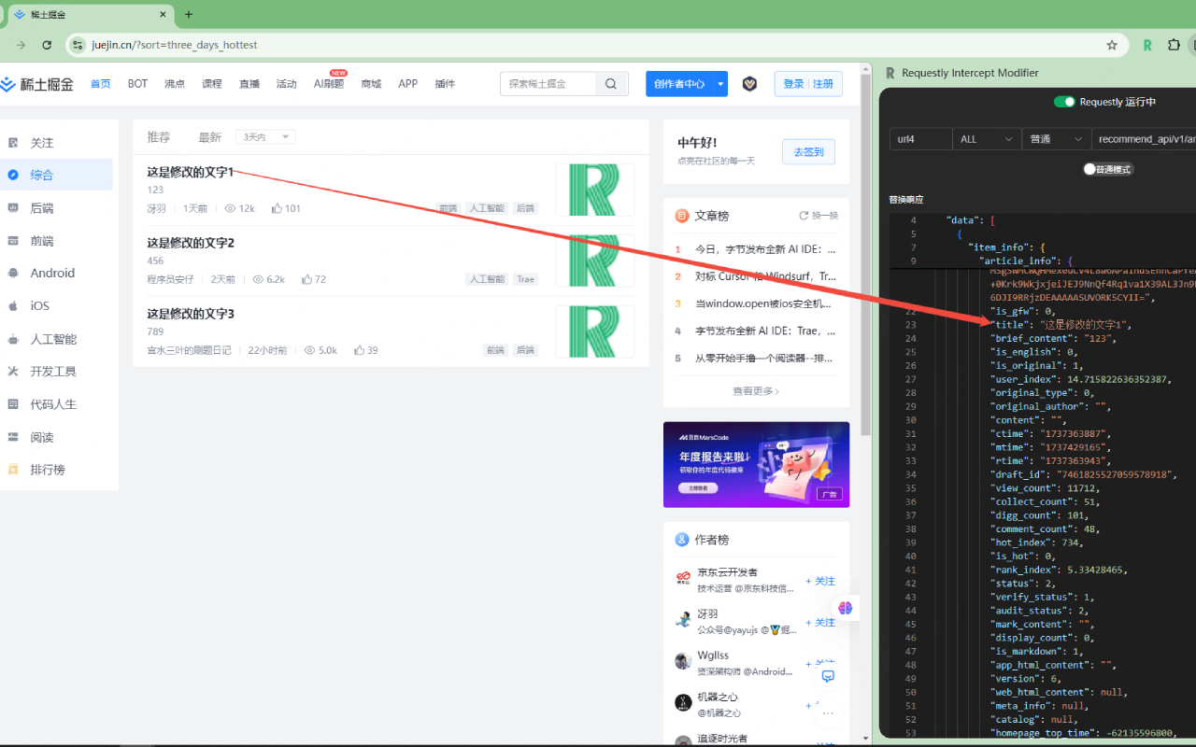Click the 人工智能 tag on first article
1196x747 pixels.
pyautogui.click(x=486, y=208)
